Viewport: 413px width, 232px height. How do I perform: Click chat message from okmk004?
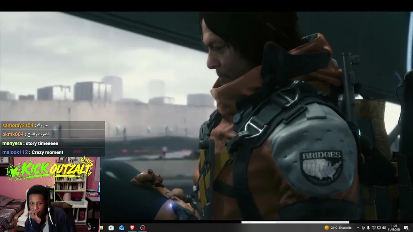[52, 134]
